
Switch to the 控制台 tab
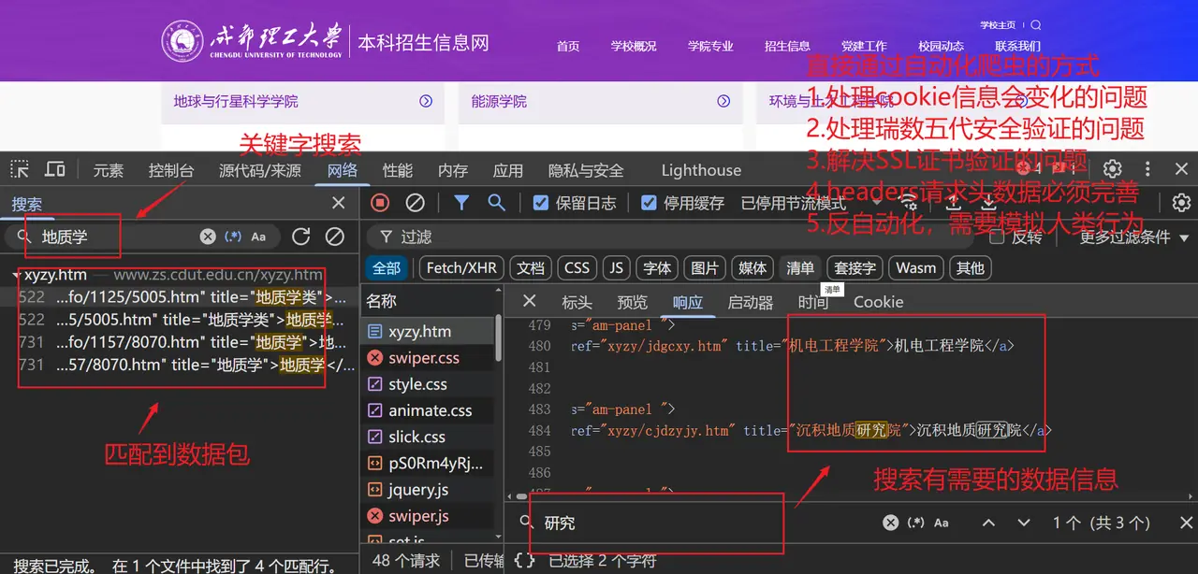[x=170, y=170]
